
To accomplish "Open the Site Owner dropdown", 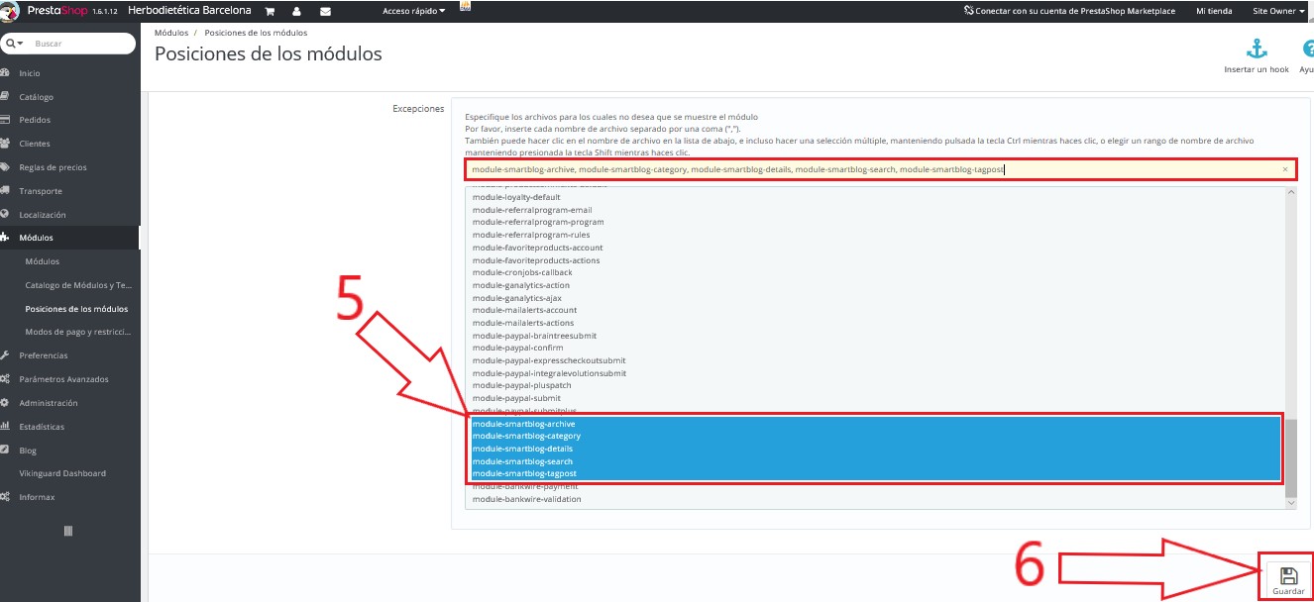I will [1278, 11].
